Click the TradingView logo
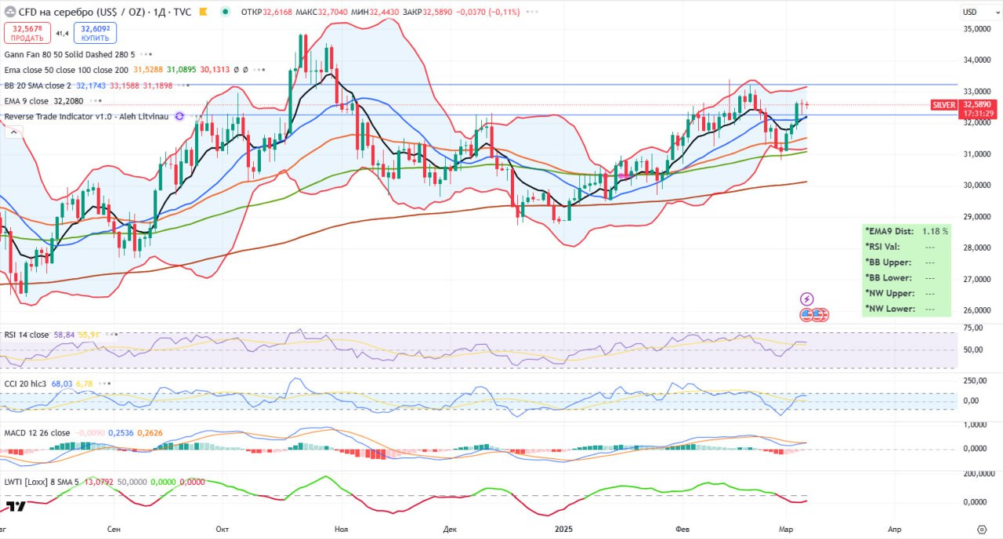This screenshot has width=1003, height=539. (x=16, y=506)
